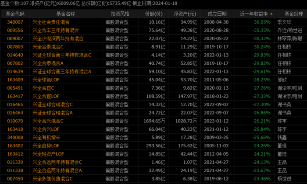307x184 pixels.
Task: Select the -23.46% return value
Action: tap(261, 179)
